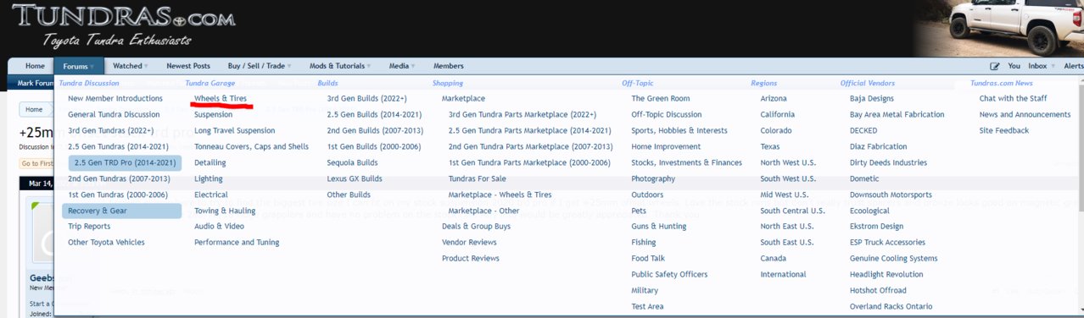
Task: Expand the Media dropdown arrow
Action: 413,66
